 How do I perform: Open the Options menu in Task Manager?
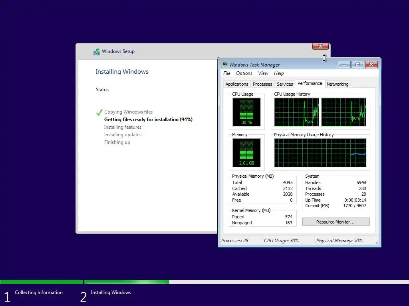pyautogui.click(x=244, y=73)
